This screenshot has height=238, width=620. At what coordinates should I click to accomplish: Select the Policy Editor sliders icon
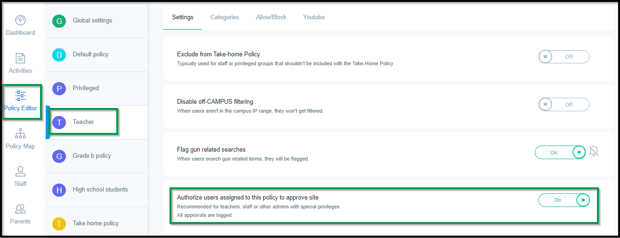(20, 96)
